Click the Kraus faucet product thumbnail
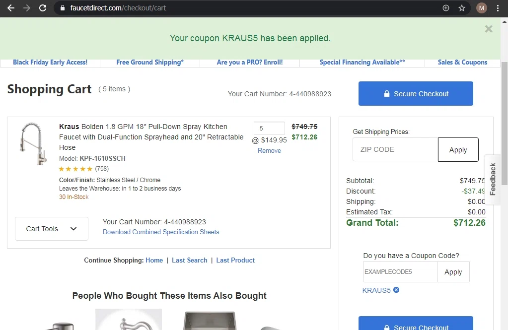Image resolution: width=508 pixels, height=330 pixels. [x=33, y=143]
